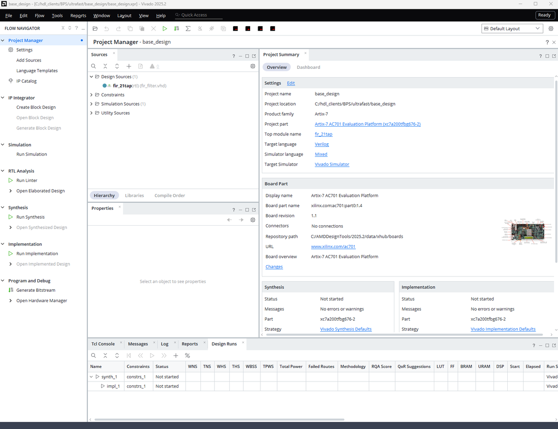Open the Flow Navigator help question mark
Viewport: 558px width, 429px height.
[x=76, y=28]
